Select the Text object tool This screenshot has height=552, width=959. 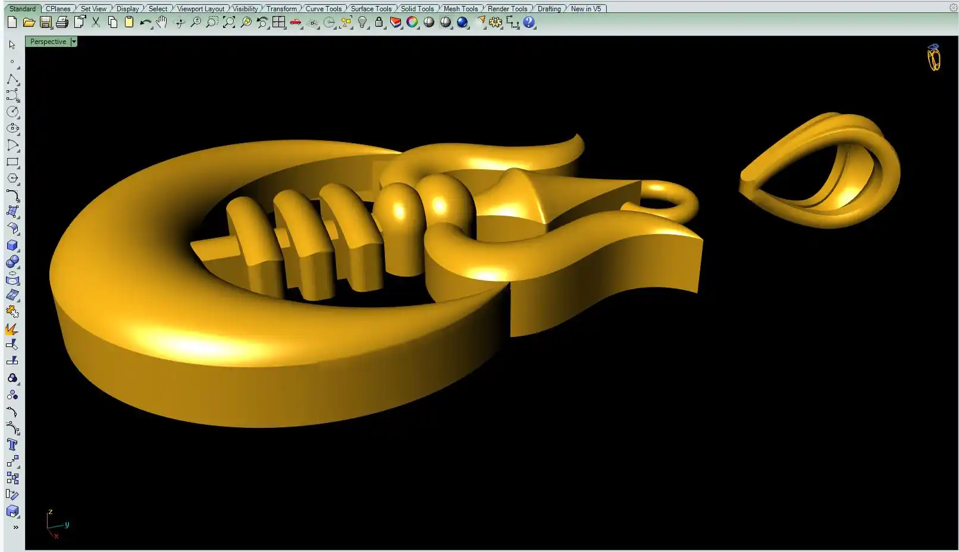12,445
